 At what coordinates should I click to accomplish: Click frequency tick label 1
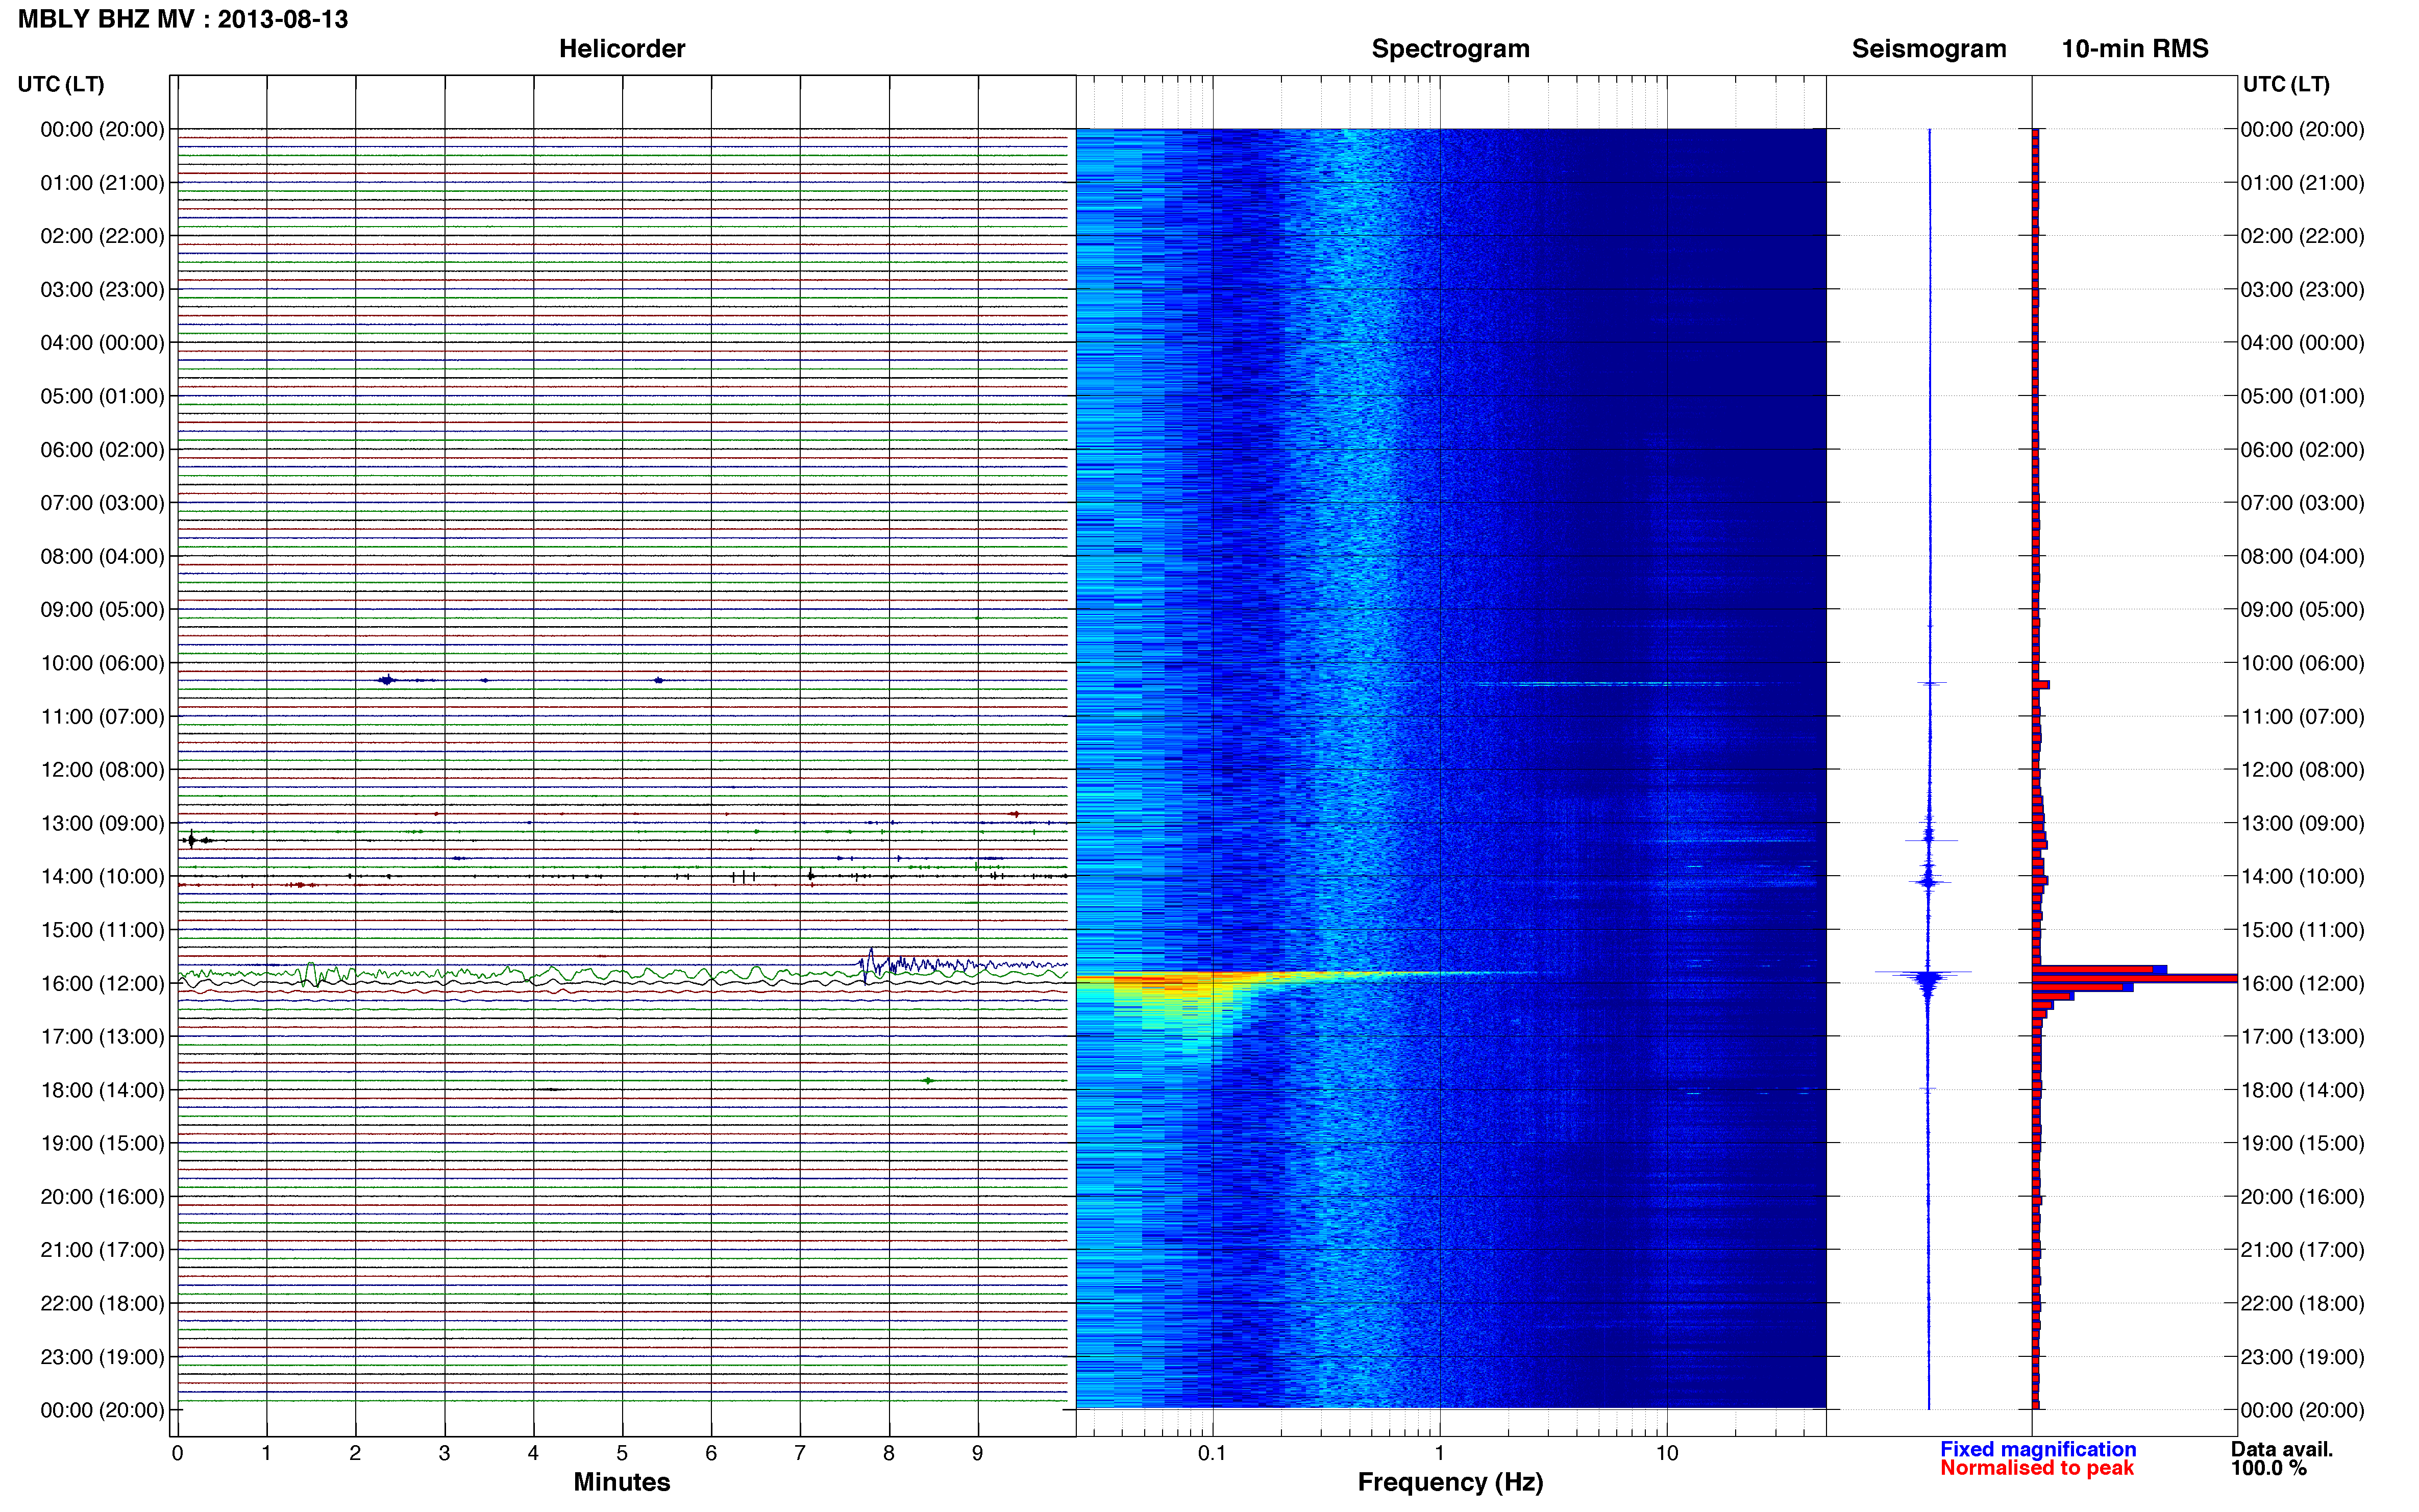1439,1453
